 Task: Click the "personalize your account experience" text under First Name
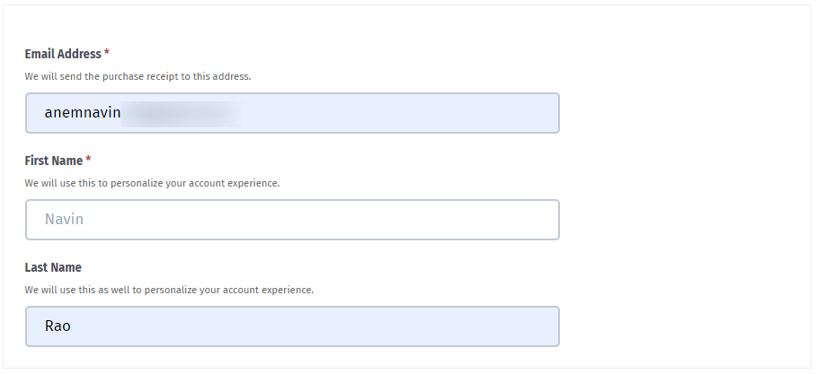[195, 183]
